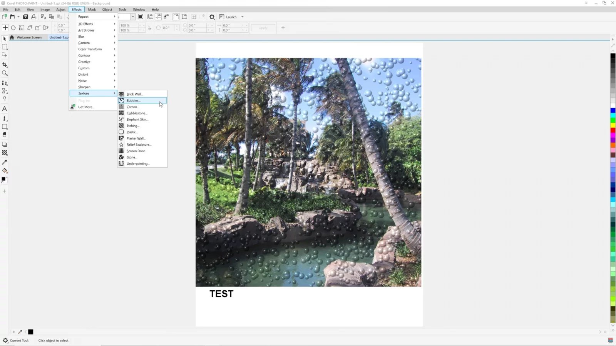Save the image using the toolbar save icon
The height and width of the screenshot is (346, 616).
[x=25, y=17]
